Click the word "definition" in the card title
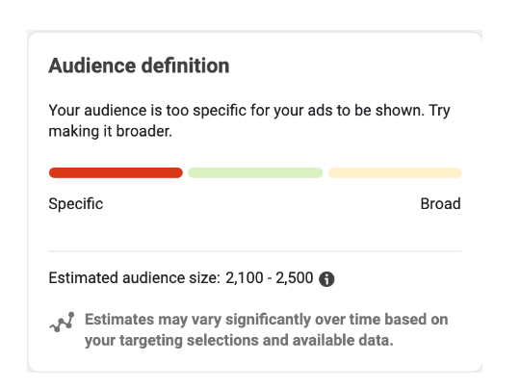Screen dimensions: 521x390 point(186,65)
